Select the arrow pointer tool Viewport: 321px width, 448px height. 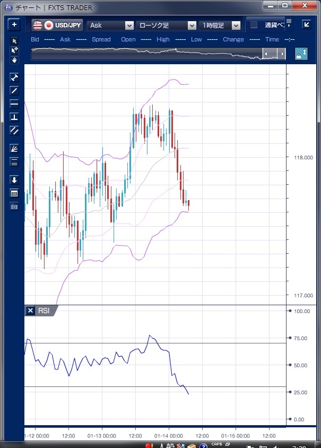tap(14, 41)
